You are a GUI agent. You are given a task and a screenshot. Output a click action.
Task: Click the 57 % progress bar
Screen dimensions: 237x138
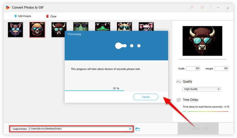[x=116, y=91]
